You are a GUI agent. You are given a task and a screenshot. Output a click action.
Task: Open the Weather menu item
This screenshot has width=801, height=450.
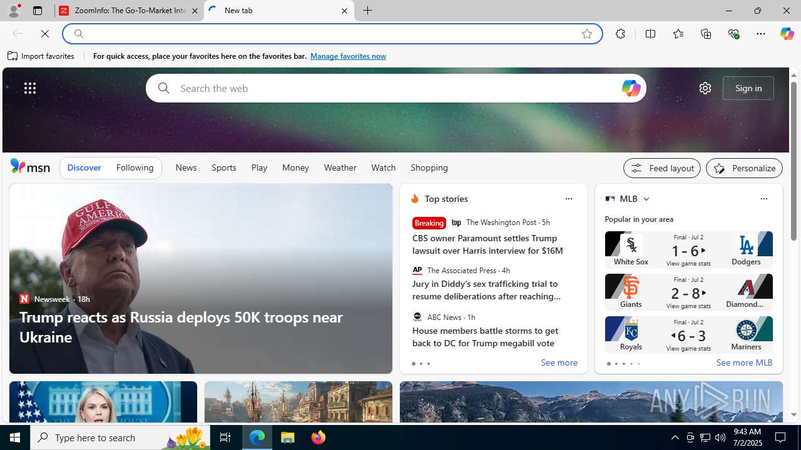click(x=340, y=167)
